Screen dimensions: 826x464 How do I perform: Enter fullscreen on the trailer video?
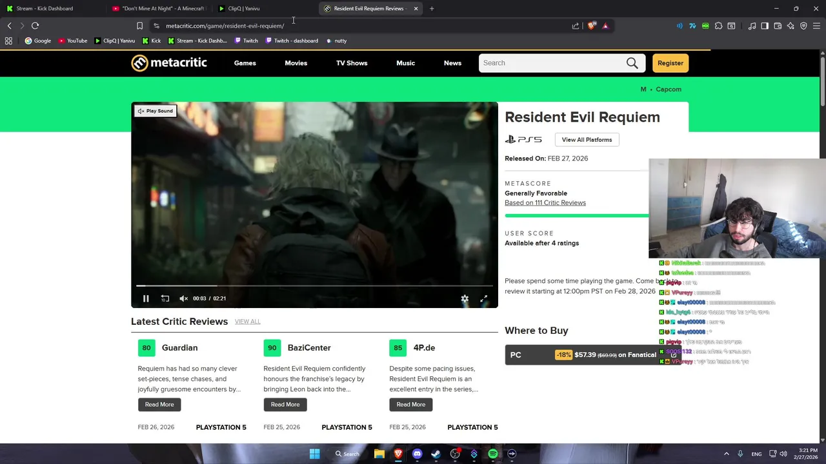(x=484, y=298)
